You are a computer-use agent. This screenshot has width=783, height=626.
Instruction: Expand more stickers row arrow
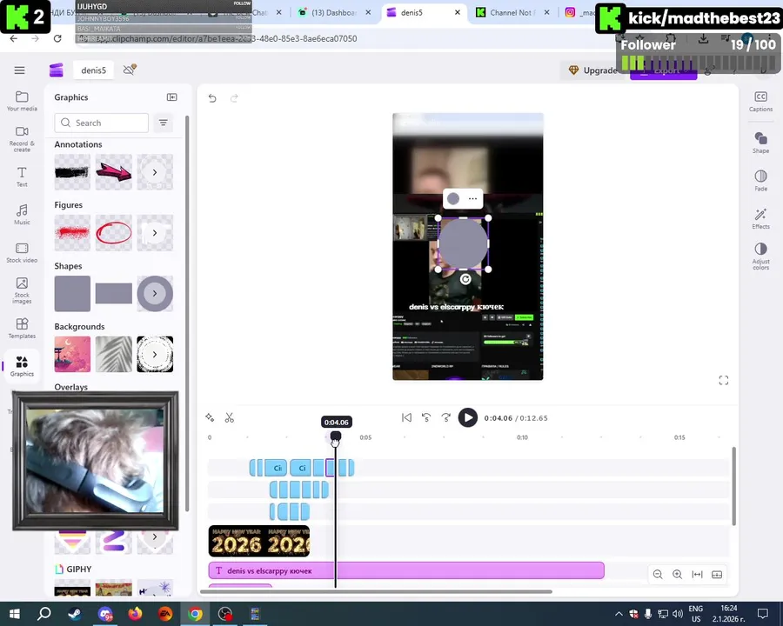(x=155, y=537)
